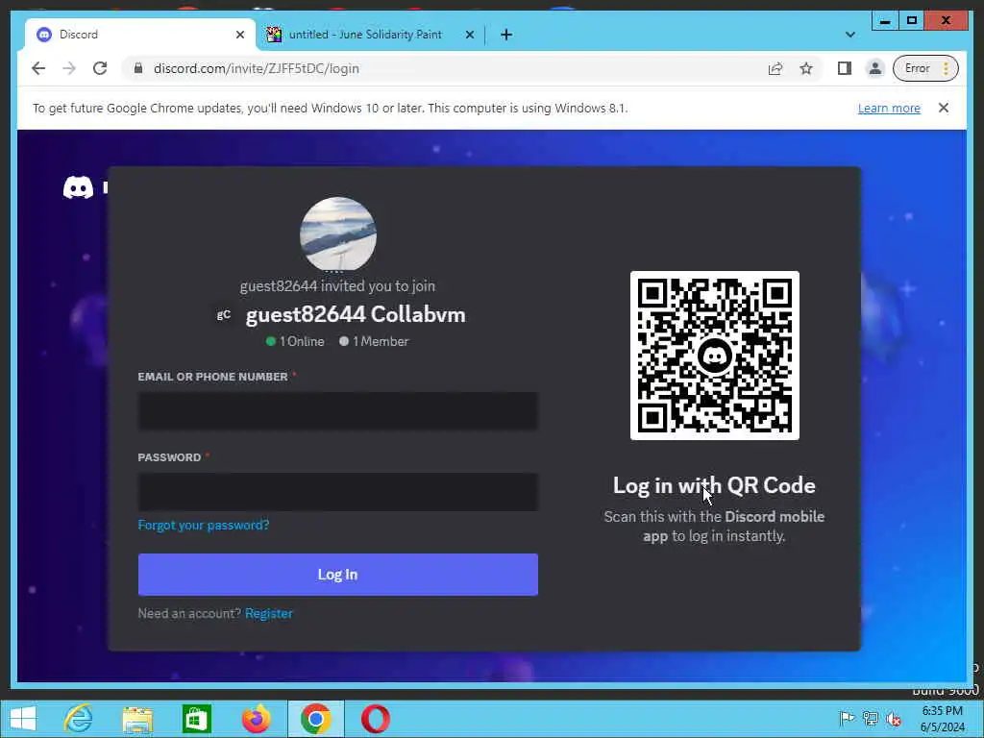Click Forgot your password link
984x738 pixels.
click(x=204, y=526)
